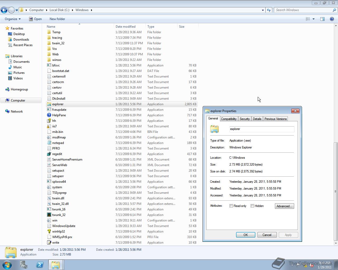Toggle the preview pane icon
Screen dimensions: 338x270
point(322,19)
